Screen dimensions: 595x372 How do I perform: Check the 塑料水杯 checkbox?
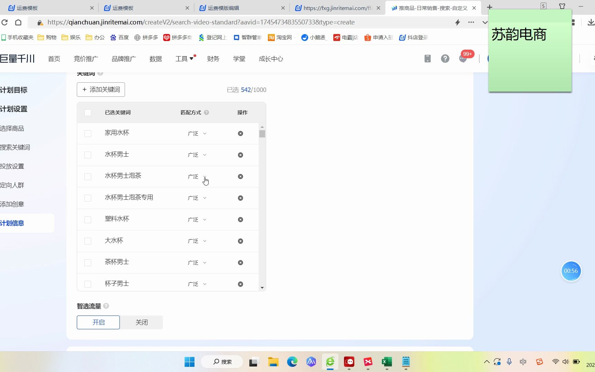pos(88,220)
